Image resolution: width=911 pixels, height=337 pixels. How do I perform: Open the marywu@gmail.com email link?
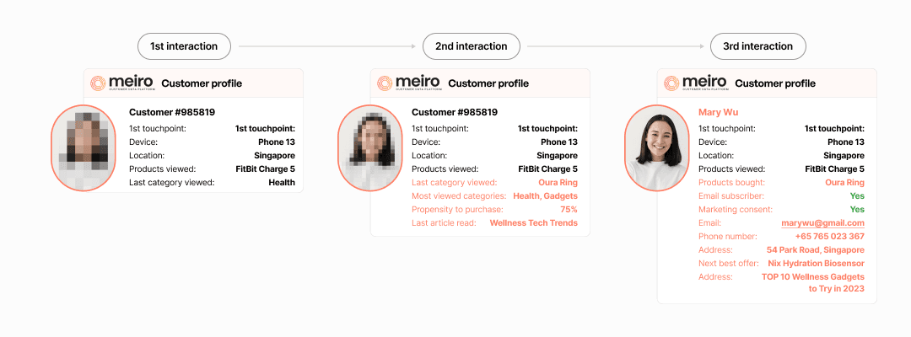pos(822,223)
